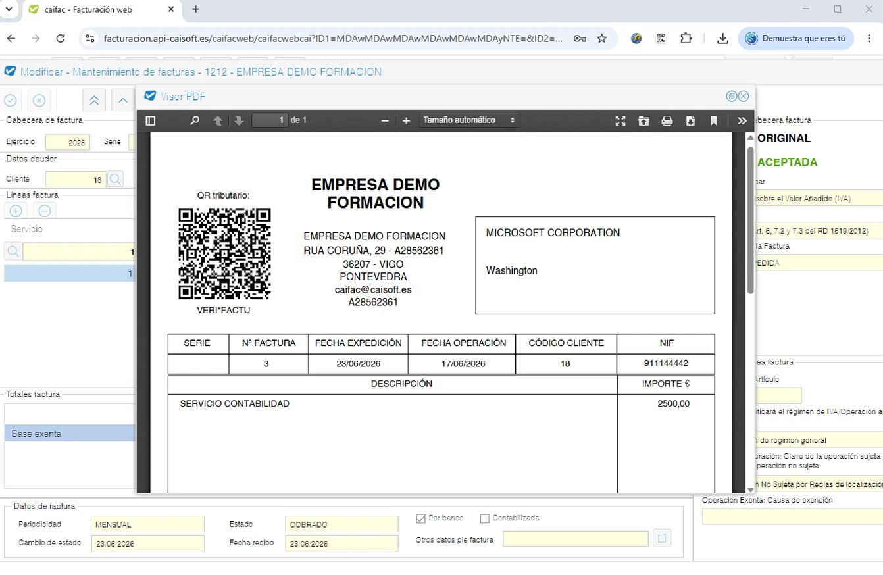Screen dimensions: 883x575
Task: Click the Otros datos pie factura field
Action: (576, 539)
